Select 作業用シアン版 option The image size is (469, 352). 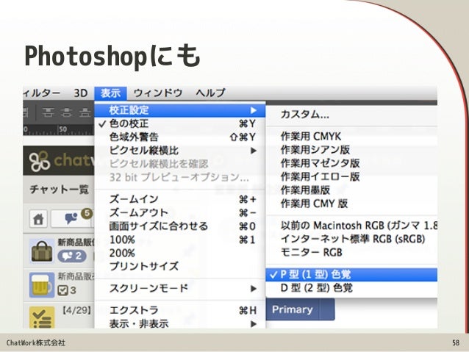[x=351, y=149]
